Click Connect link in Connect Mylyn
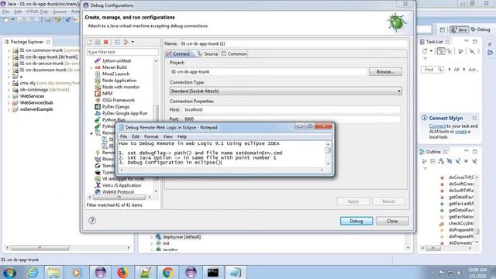Image resolution: width=496 pixels, height=279 pixels. [437, 126]
